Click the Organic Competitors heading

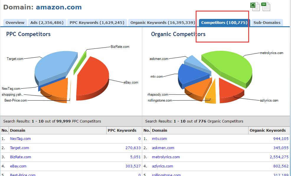click(x=178, y=34)
